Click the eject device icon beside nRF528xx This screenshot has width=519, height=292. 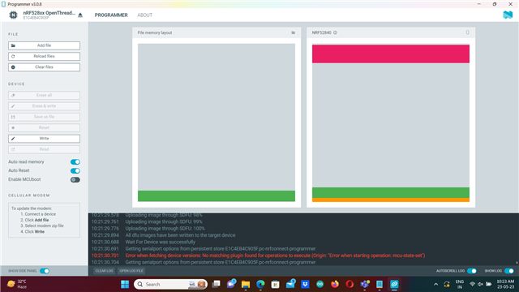[x=80, y=15]
